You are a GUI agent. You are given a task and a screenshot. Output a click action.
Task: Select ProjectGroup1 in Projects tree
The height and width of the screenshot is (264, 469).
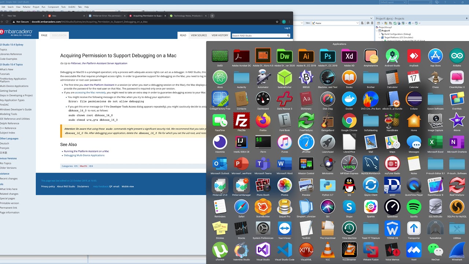coord(385,27)
